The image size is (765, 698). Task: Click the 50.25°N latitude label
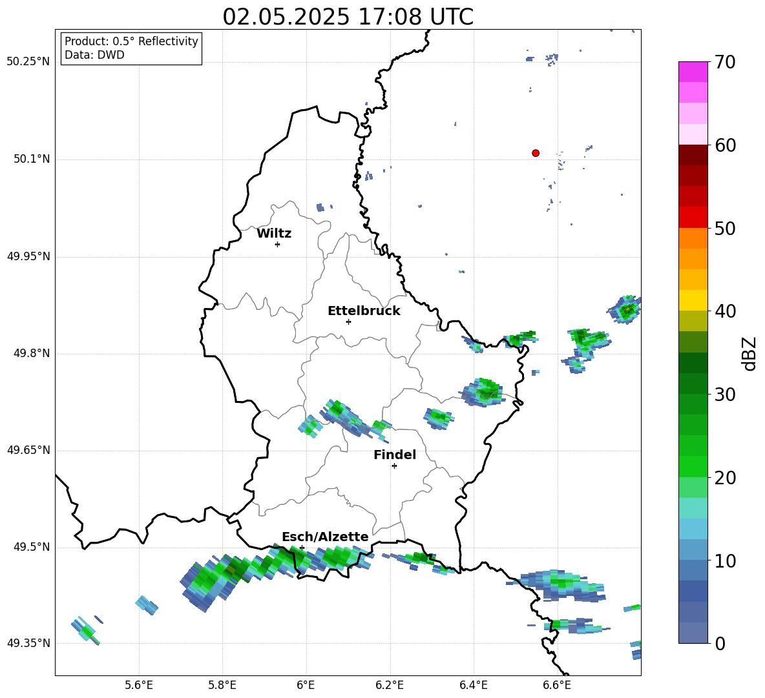(x=28, y=62)
